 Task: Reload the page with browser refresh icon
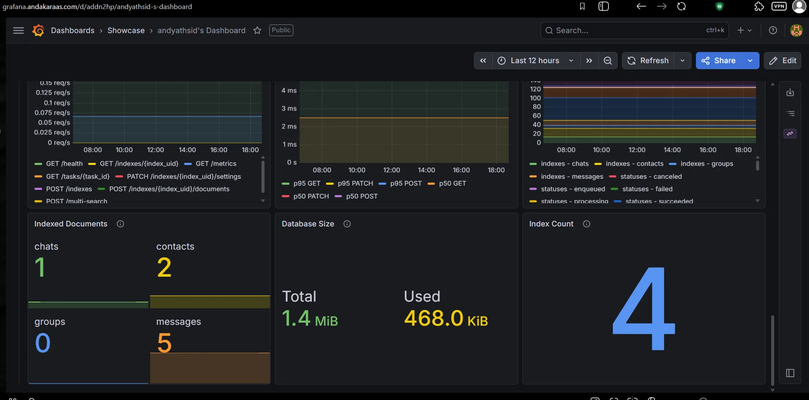[x=682, y=6]
